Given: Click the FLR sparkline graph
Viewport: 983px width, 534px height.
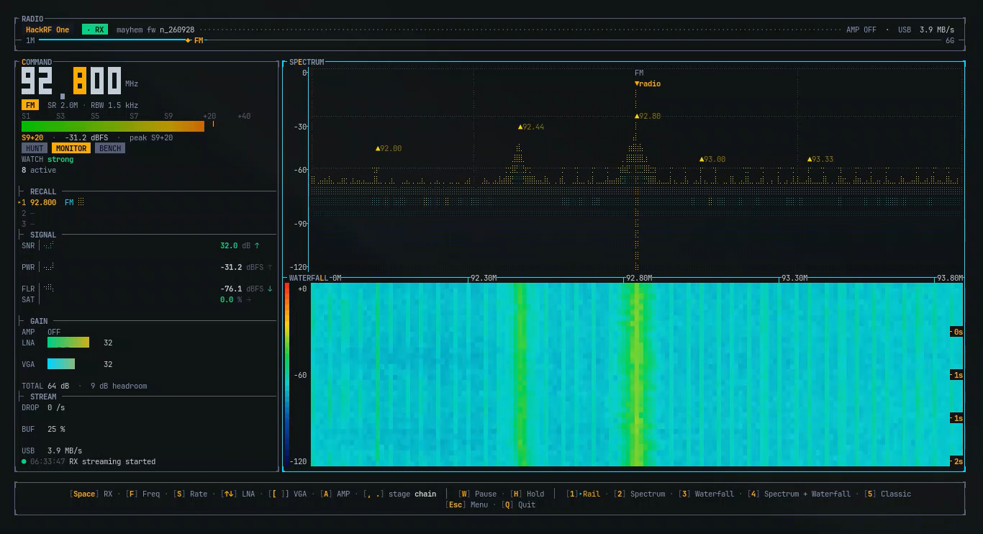Looking at the screenshot, I should pos(48,289).
